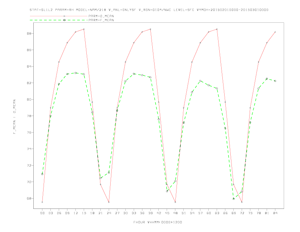Screen dimensions: 300x232
Task: Select F_MEAN circle data point at hour 12
Action: [x=76, y=73]
